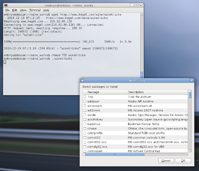This screenshot has height=171, width=199.
Task: Confirm with the OK button
Action: pos(183,161)
